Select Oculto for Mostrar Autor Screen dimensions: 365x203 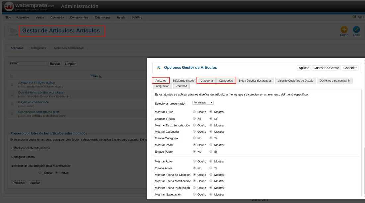194,161
